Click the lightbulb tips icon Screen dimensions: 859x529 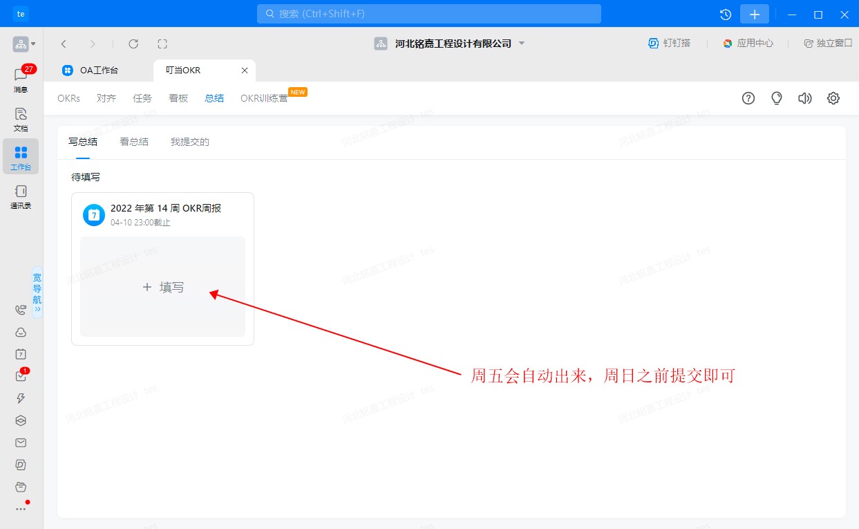click(x=777, y=98)
